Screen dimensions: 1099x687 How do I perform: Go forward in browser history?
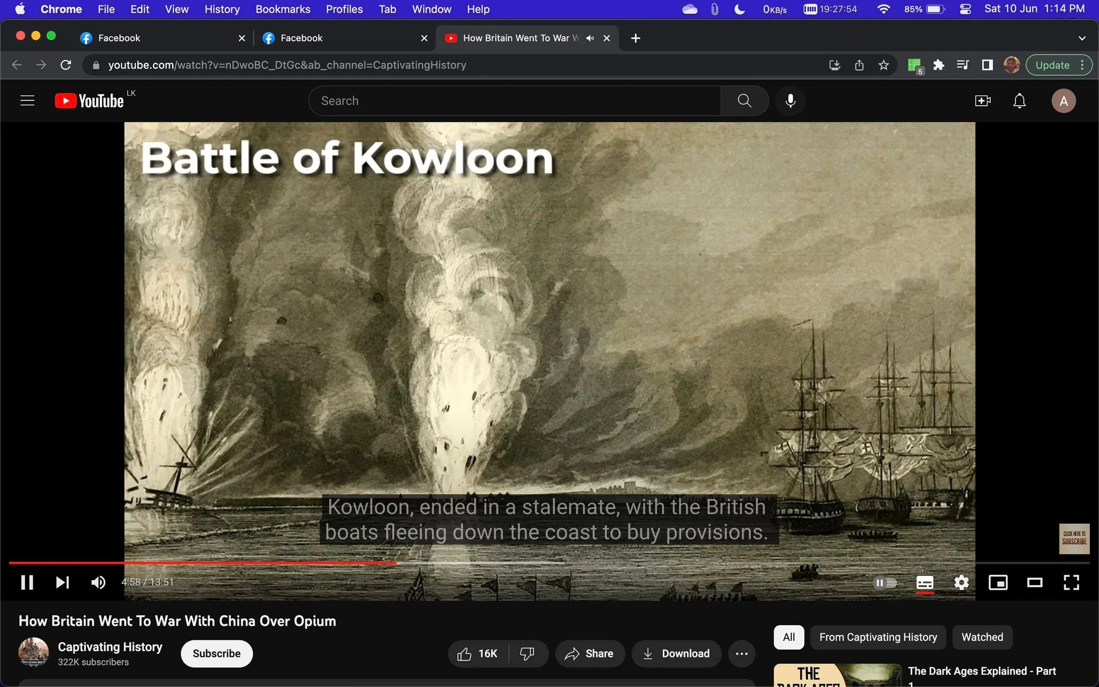coord(41,65)
